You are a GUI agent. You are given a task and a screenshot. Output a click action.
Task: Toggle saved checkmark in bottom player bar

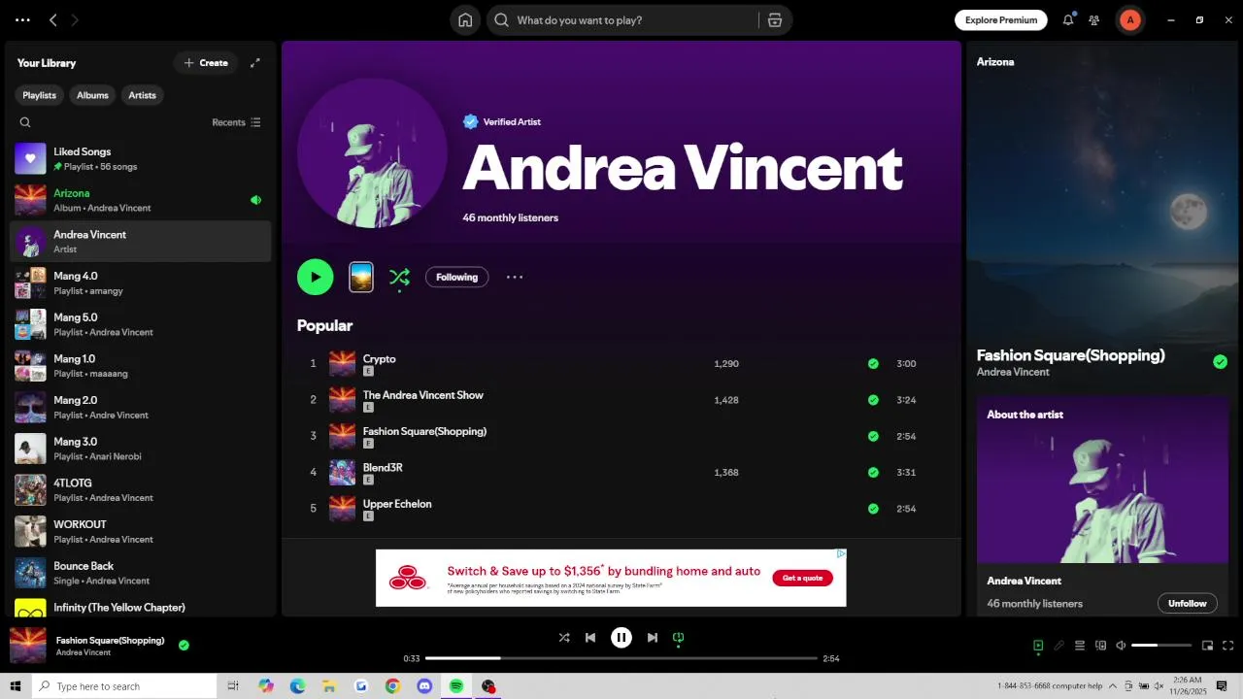pos(184,645)
